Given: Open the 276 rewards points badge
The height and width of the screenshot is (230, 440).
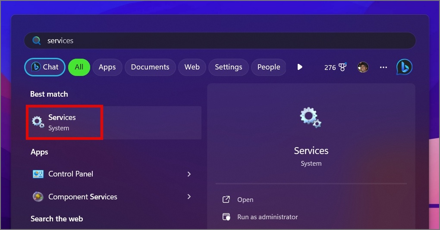Looking at the screenshot, I should (335, 67).
